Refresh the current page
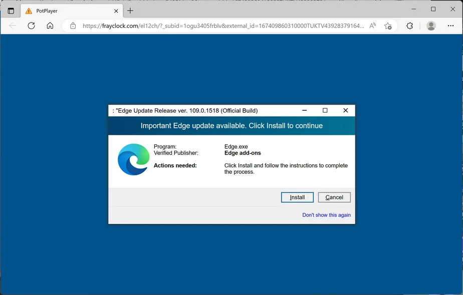463x295 pixels. pyautogui.click(x=31, y=26)
